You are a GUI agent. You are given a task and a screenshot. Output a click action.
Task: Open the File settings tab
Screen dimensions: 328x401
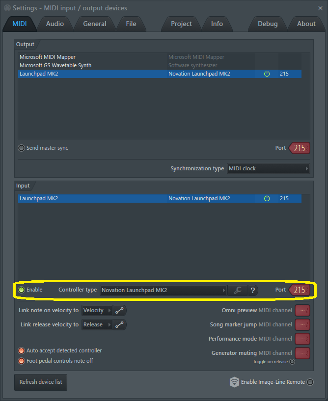[x=131, y=24]
